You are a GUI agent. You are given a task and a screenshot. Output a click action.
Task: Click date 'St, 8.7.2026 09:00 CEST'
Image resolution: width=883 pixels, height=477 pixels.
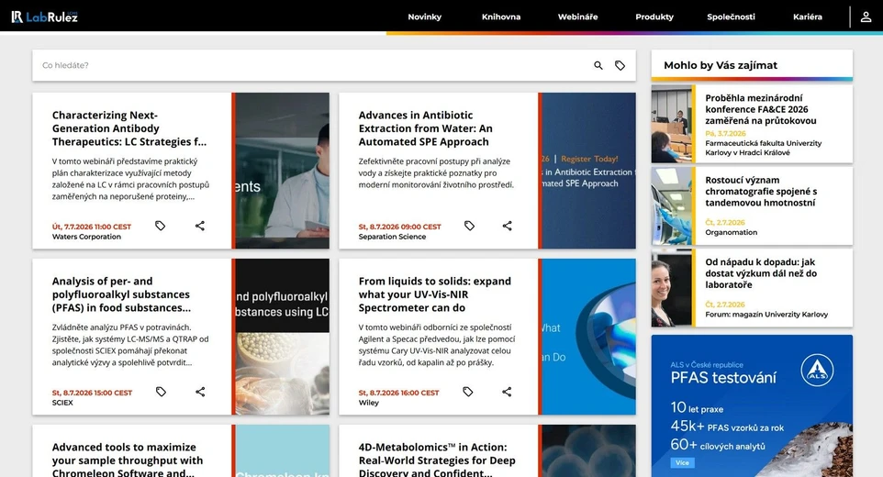[400, 227]
